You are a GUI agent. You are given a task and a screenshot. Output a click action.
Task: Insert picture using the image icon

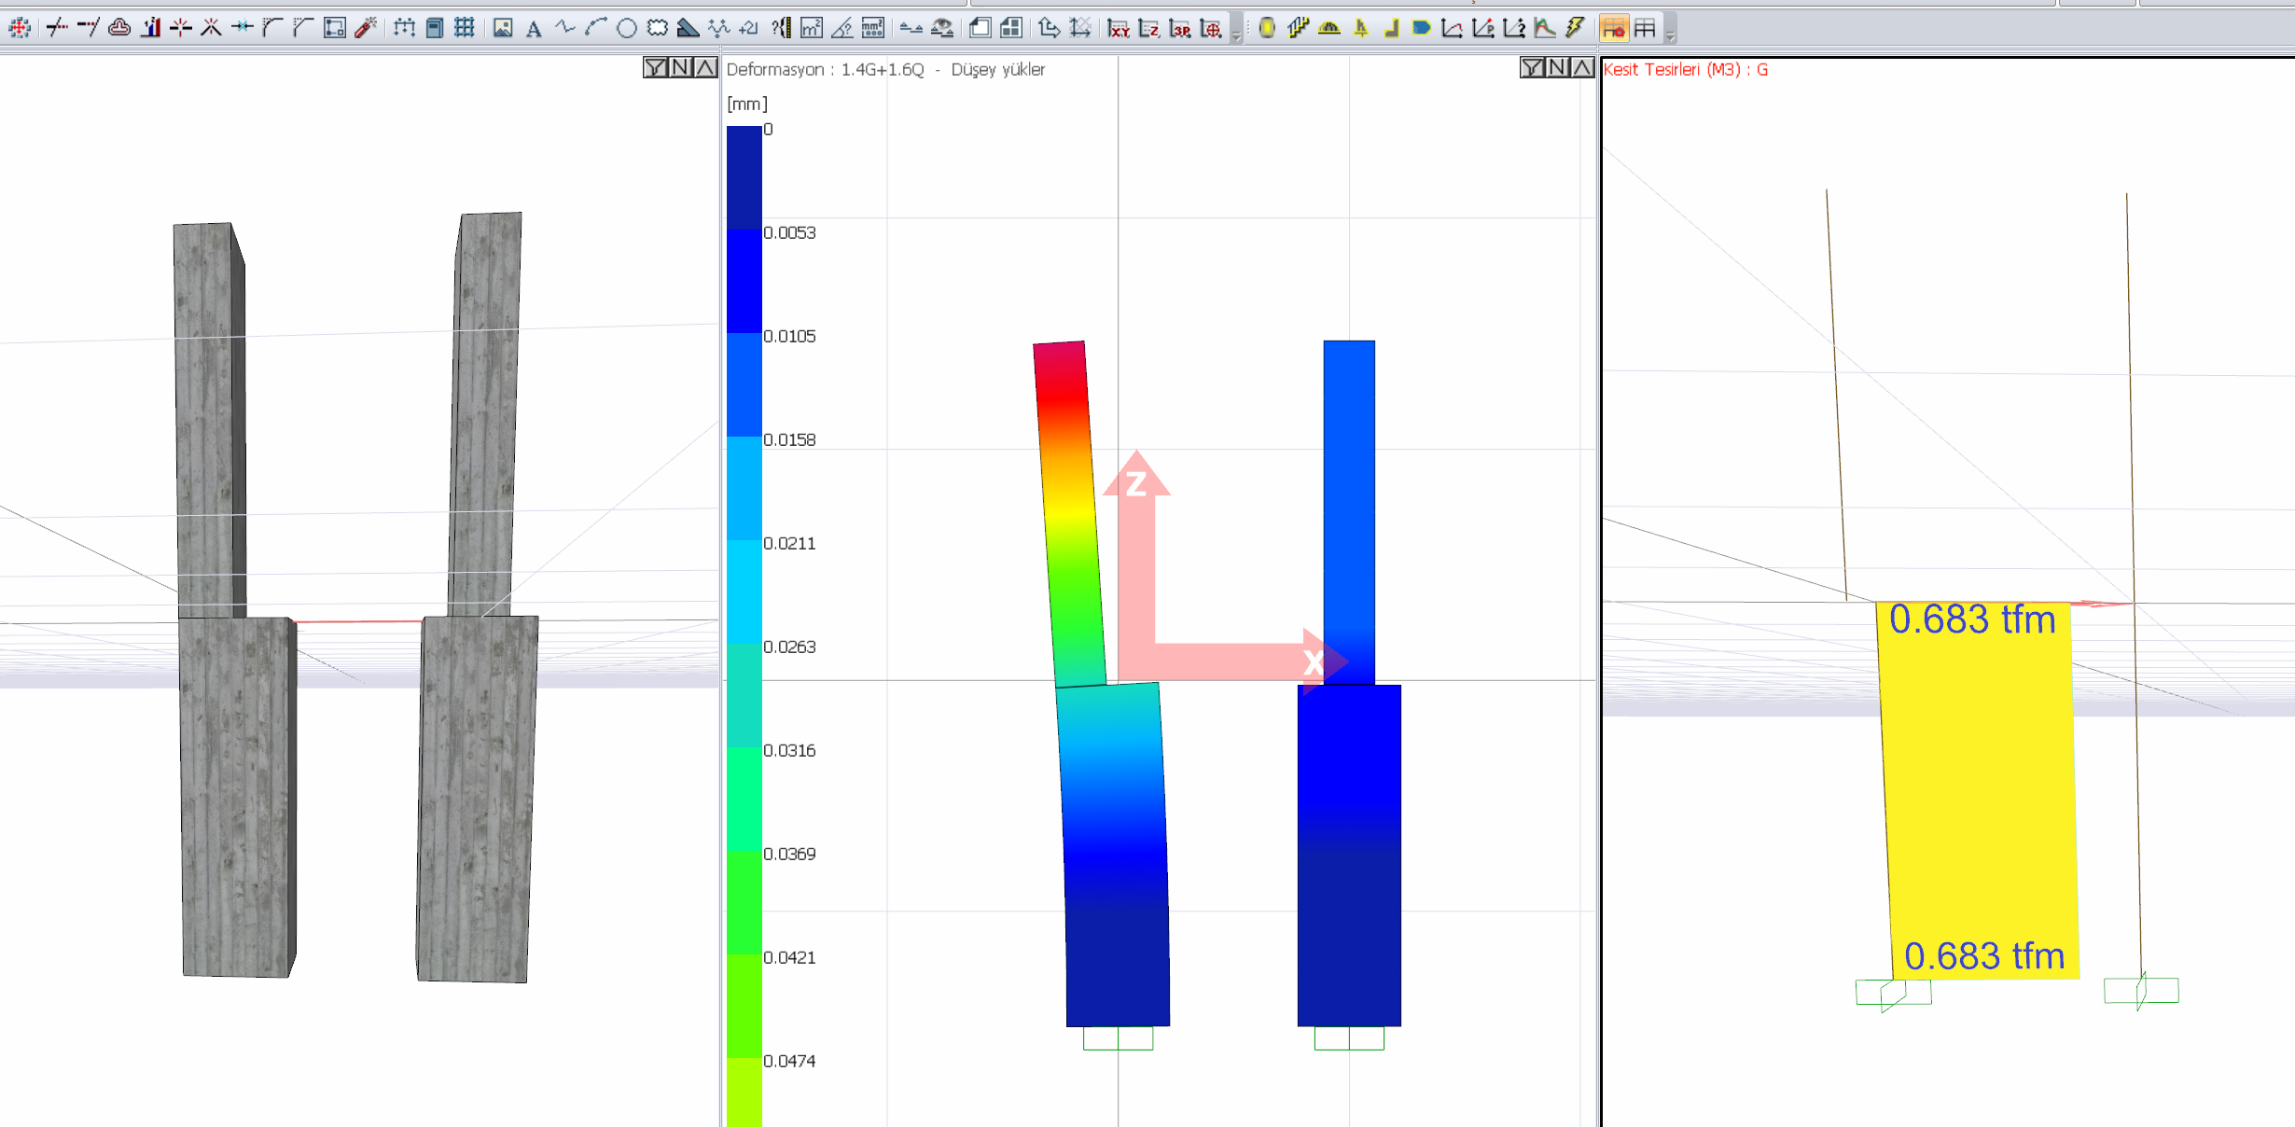click(503, 28)
